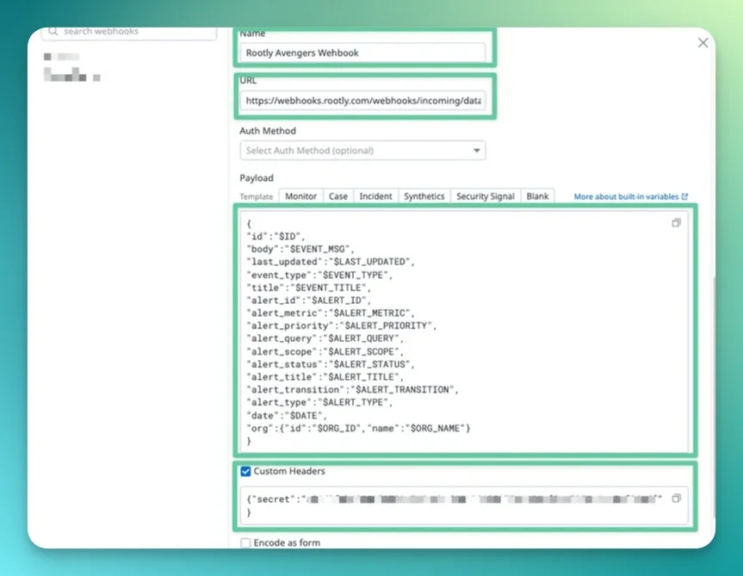
Task: Copy the payload JSON with copy icon
Action: click(x=676, y=223)
